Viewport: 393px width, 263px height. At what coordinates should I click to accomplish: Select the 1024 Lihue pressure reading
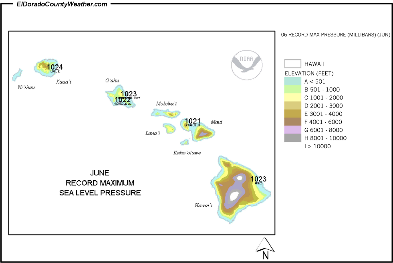pyautogui.click(x=55, y=67)
